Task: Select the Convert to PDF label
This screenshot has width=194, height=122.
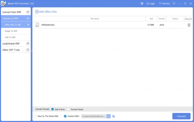Action: 11,18
